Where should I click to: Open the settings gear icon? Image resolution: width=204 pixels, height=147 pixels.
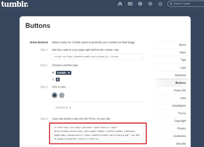[150, 4]
